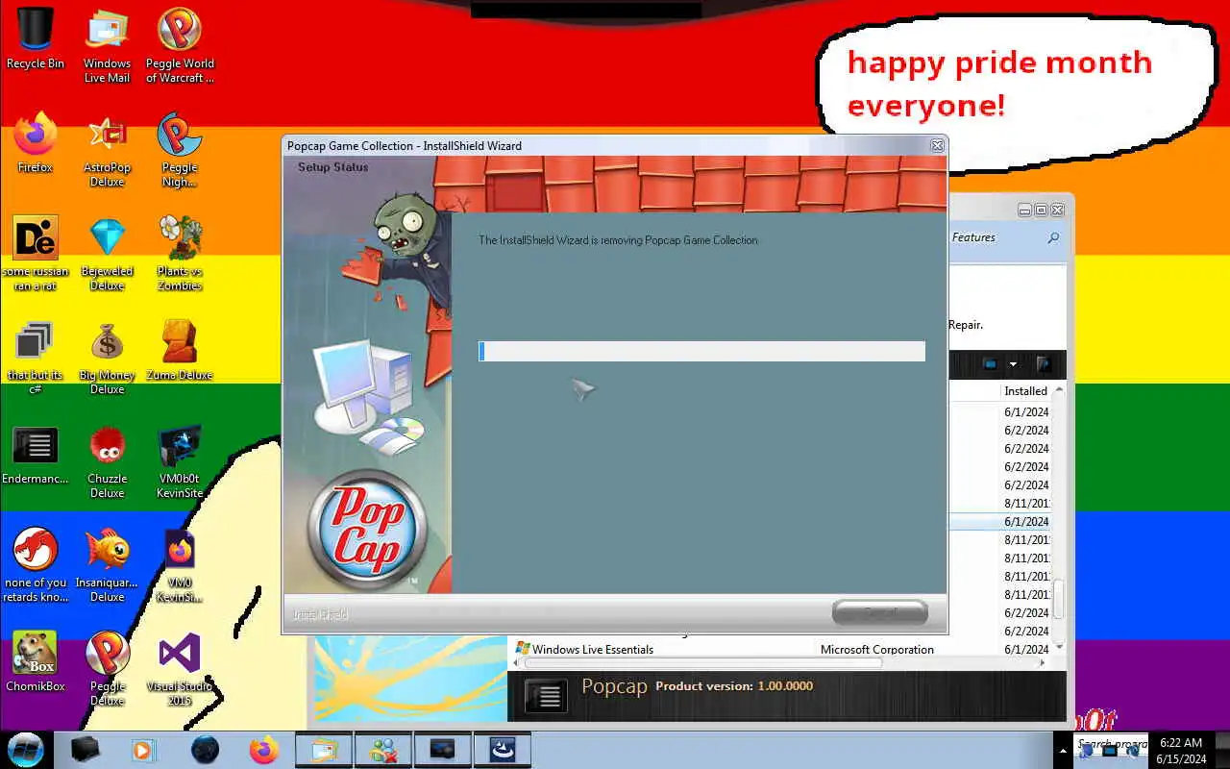The image size is (1230, 769).
Task: Open the Endermanc... desktop icon
Action: click(x=36, y=454)
